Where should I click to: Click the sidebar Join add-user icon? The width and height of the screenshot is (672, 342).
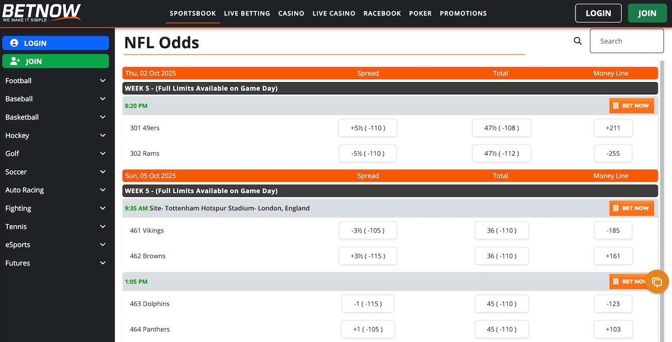pos(15,61)
